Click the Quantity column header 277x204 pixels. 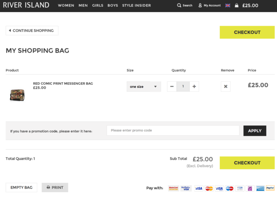[179, 70]
